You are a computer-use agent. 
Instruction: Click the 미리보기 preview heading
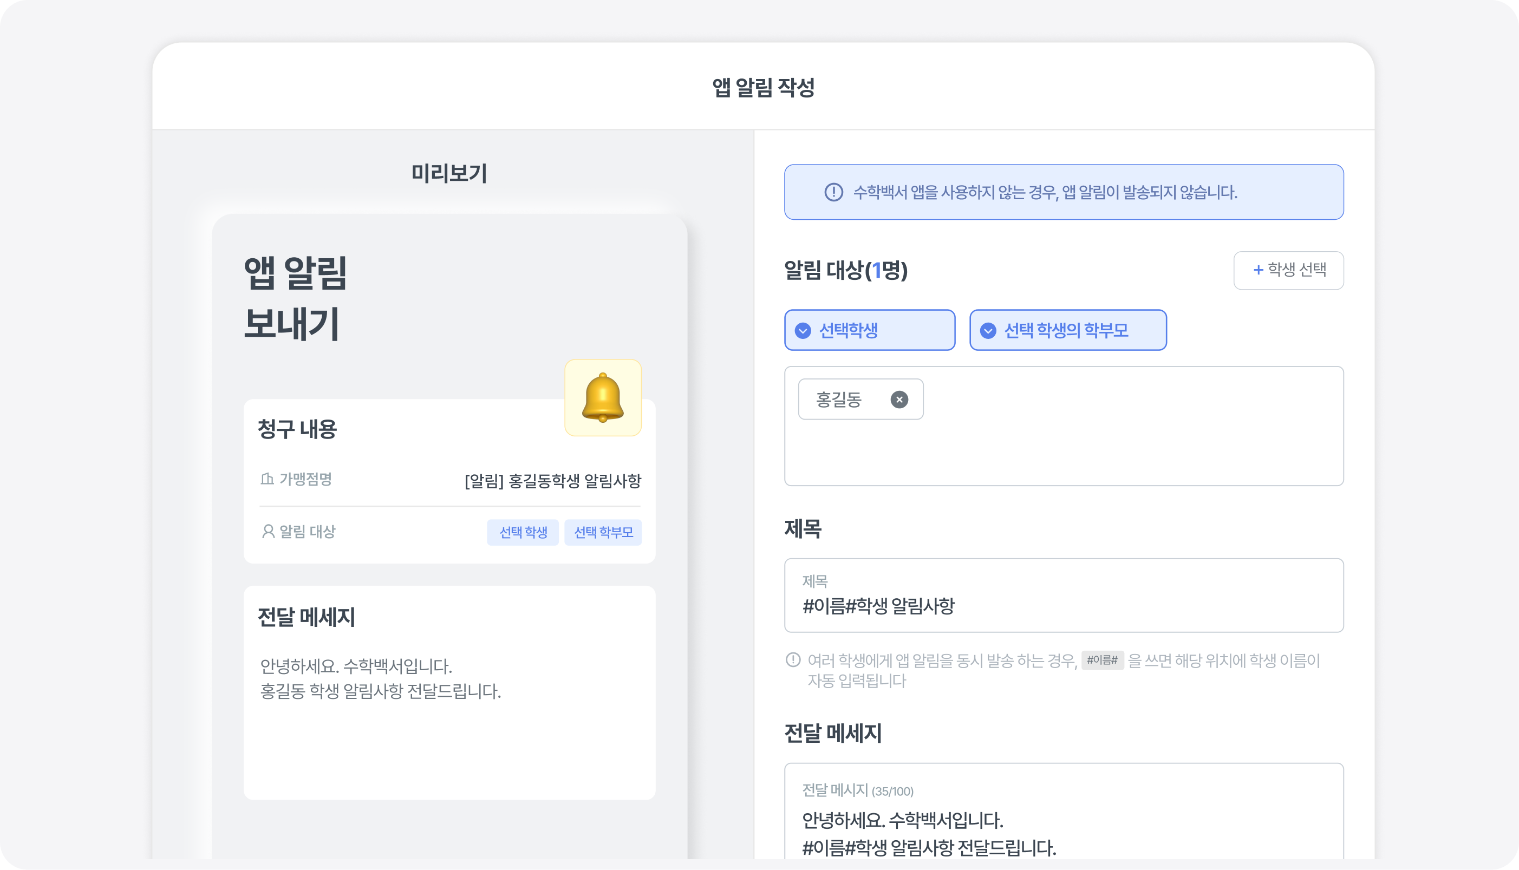[449, 173]
